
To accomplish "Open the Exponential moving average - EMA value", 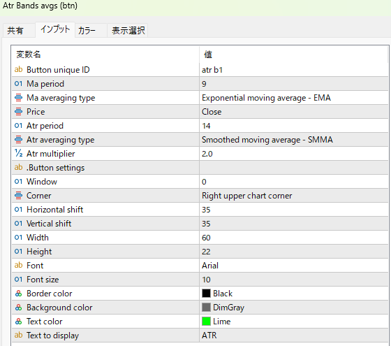I will point(294,98).
